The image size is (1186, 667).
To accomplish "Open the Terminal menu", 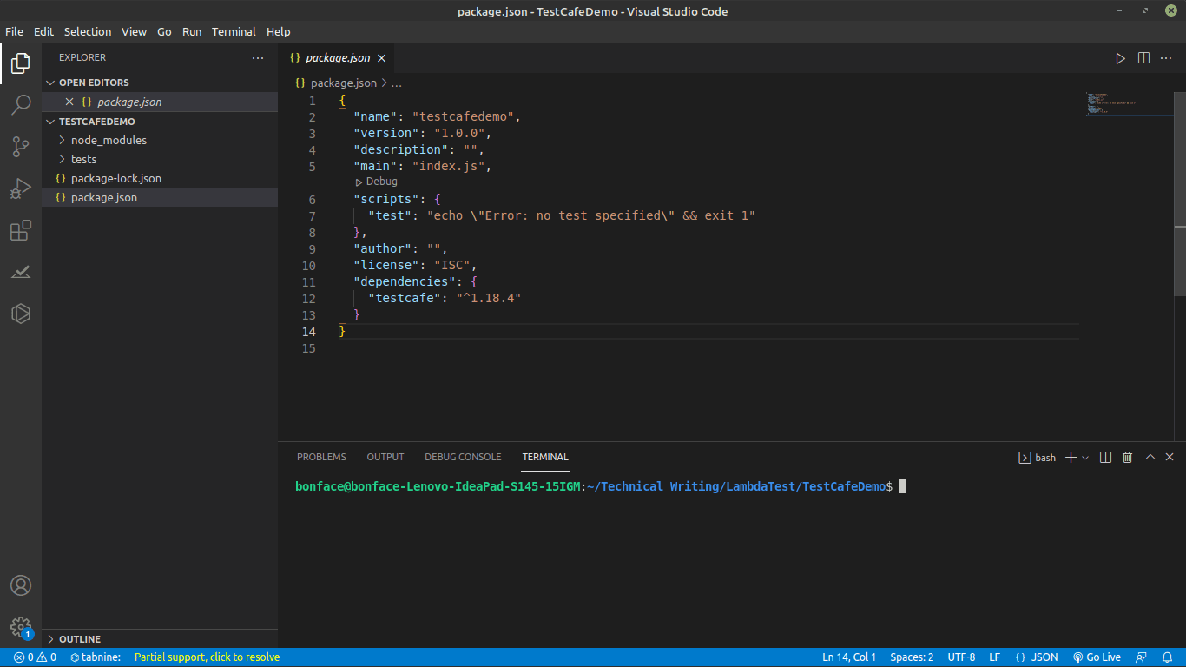I will tap(234, 31).
